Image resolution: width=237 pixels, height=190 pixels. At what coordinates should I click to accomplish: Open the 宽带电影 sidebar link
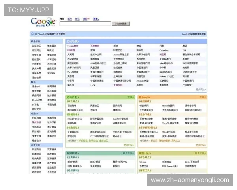36,91
